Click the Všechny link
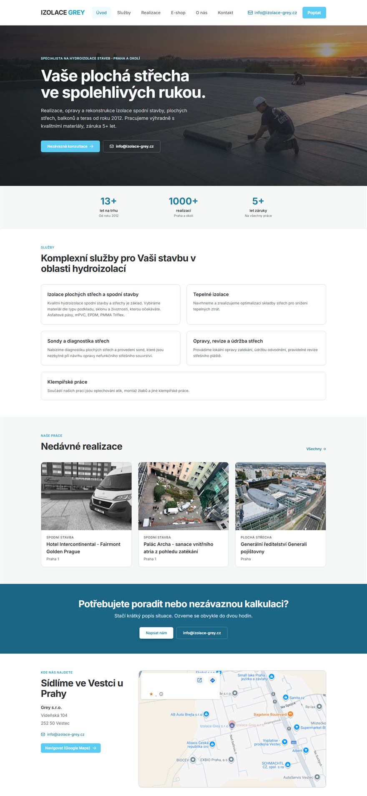This screenshot has width=367, height=796. coord(316,449)
